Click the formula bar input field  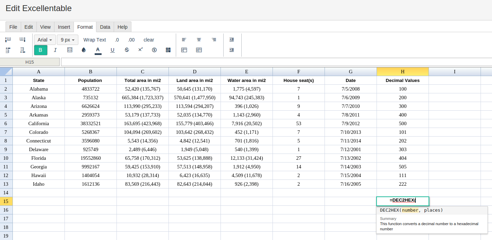(x=276, y=62)
